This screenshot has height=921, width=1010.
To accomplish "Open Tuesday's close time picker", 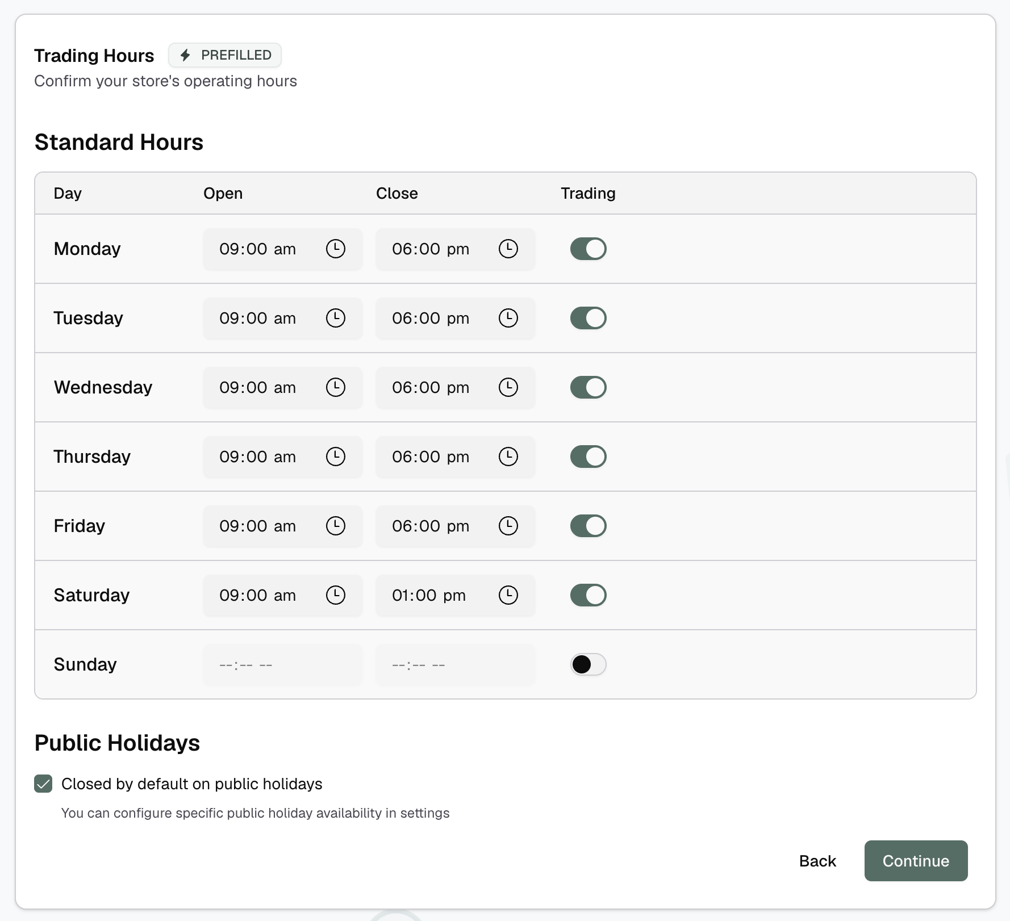I will 508,318.
